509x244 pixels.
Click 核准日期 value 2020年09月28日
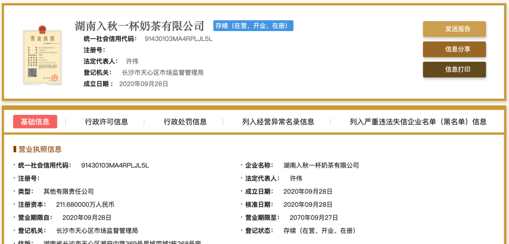coord(308,205)
